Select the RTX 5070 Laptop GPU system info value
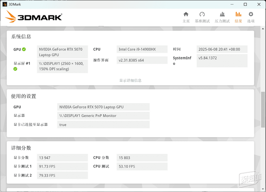Screen dimensions: 266x192 pos(62,52)
